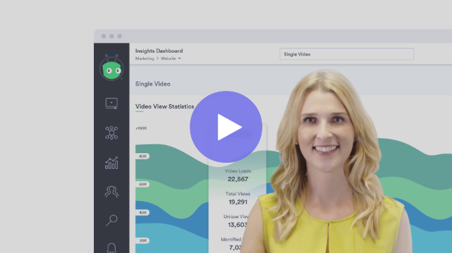452x253 pixels.
Task: Click the Marketing breadcrumb link
Action: click(x=145, y=58)
